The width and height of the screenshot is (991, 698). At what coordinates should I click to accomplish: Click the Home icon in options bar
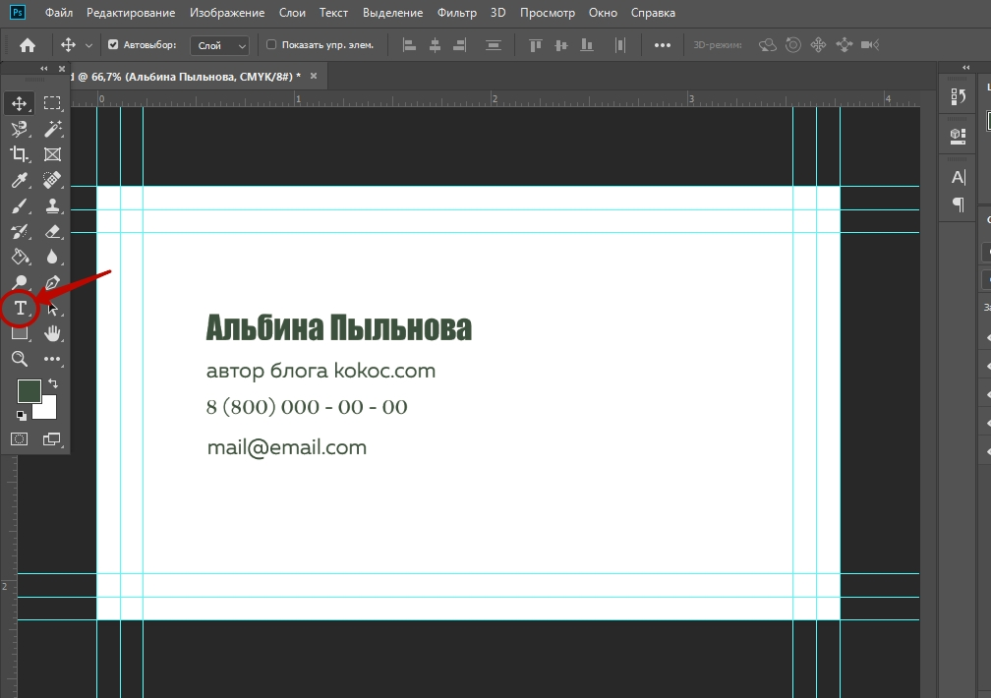point(28,45)
